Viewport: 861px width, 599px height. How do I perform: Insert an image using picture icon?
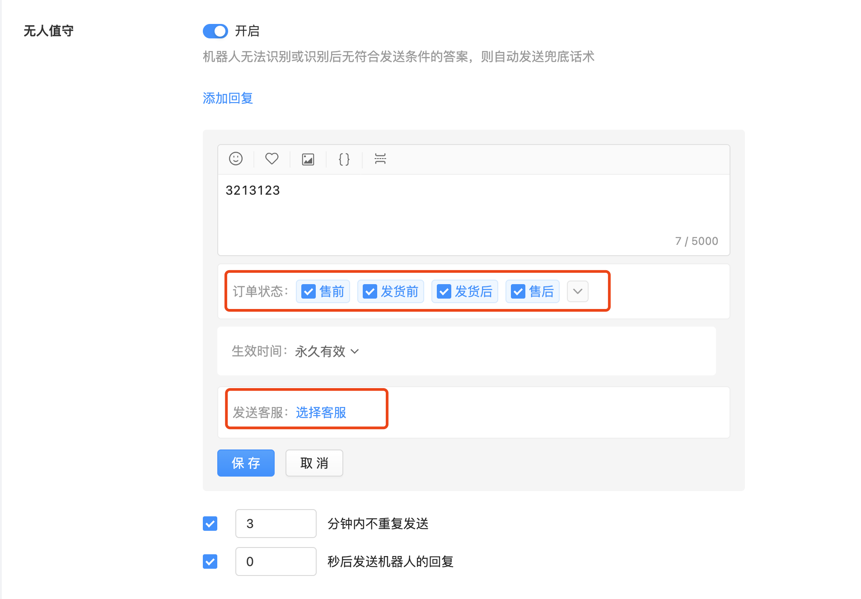[x=308, y=159]
